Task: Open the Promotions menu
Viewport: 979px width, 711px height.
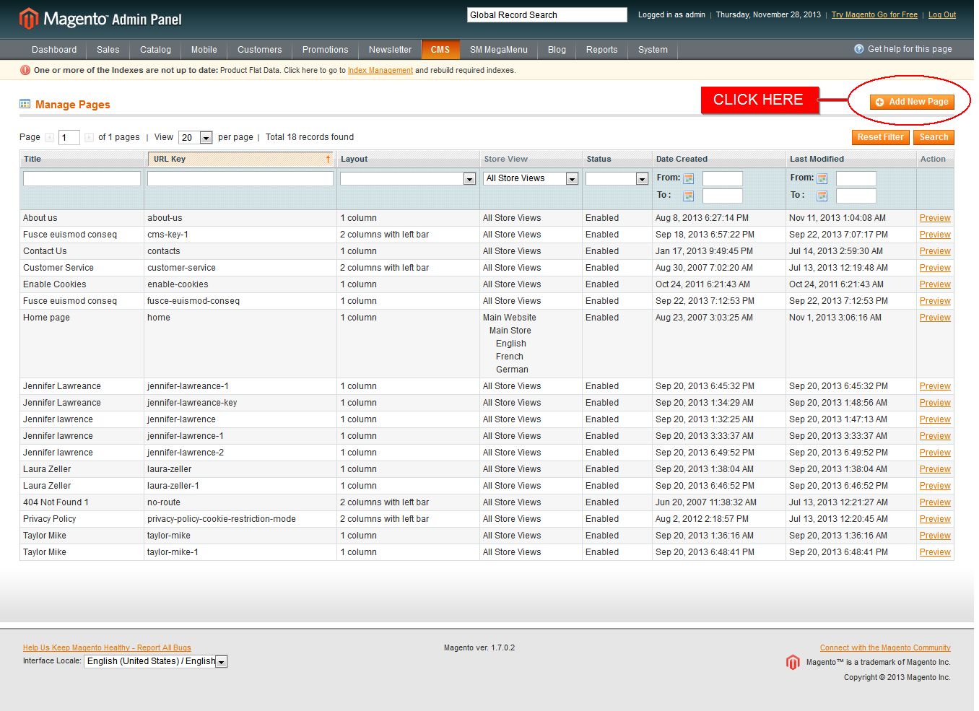Action: tap(325, 50)
